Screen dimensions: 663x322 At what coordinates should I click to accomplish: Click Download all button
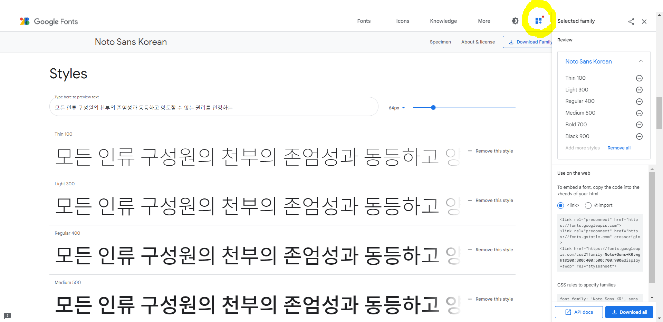coord(629,312)
